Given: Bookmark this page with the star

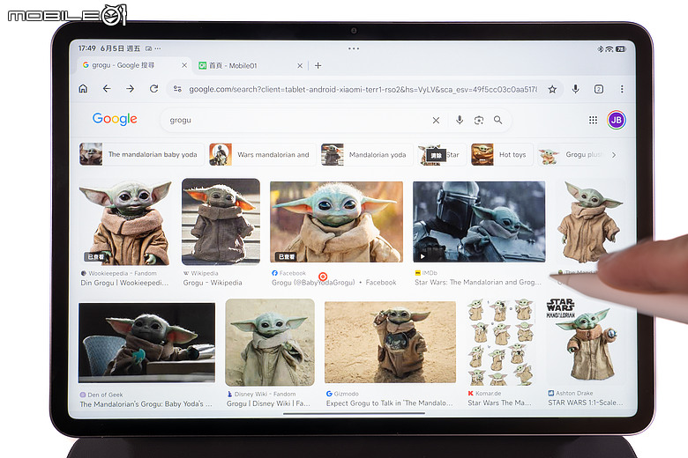Looking at the screenshot, I should [552, 90].
